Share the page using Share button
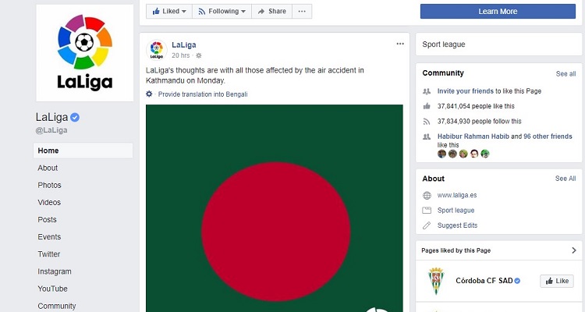 [x=272, y=12]
